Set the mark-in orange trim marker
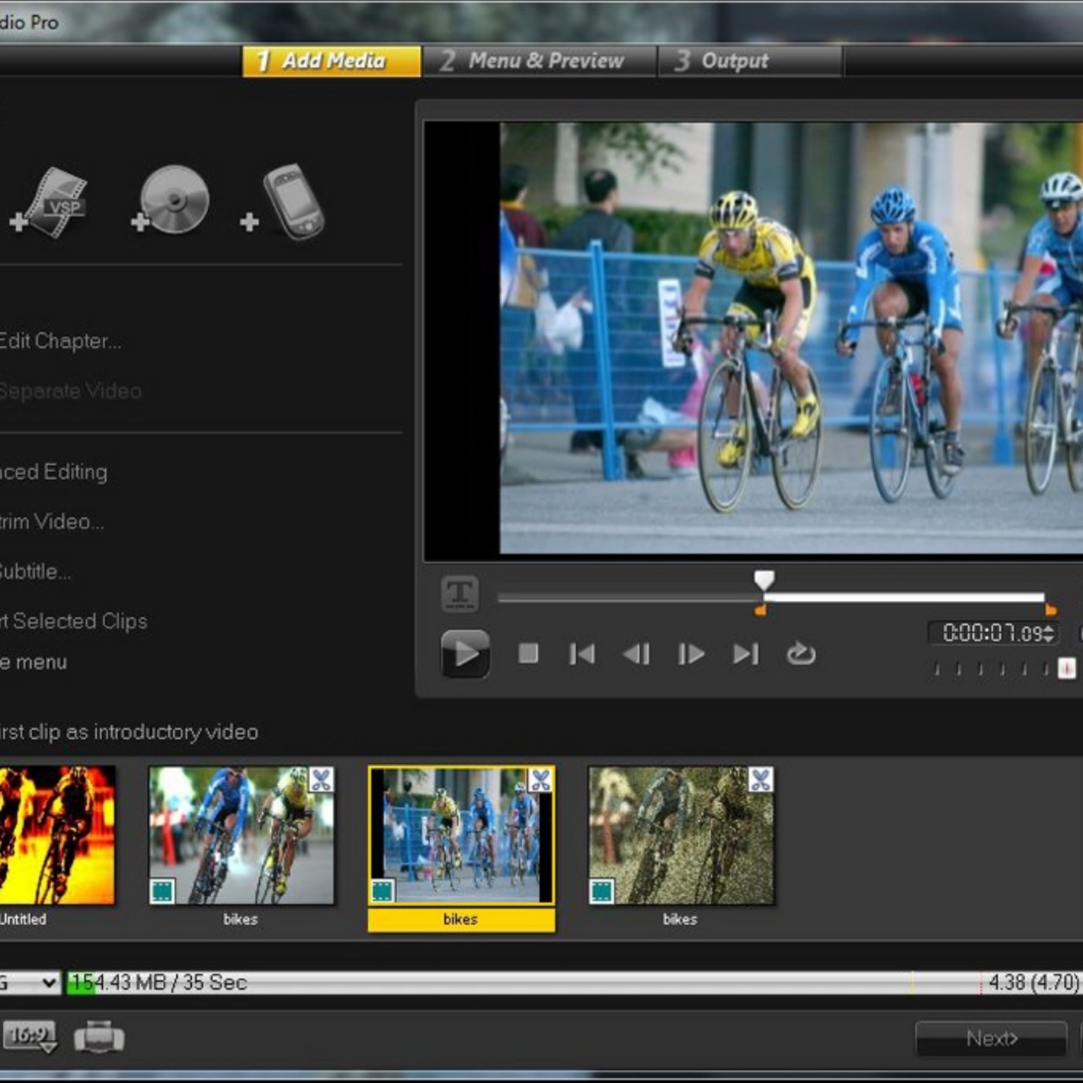Image resolution: width=1083 pixels, height=1083 pixels. (x=760, y=610)
